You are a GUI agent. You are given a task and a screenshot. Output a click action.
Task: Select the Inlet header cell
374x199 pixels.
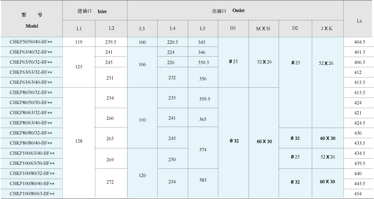click(x=95, y=11)
